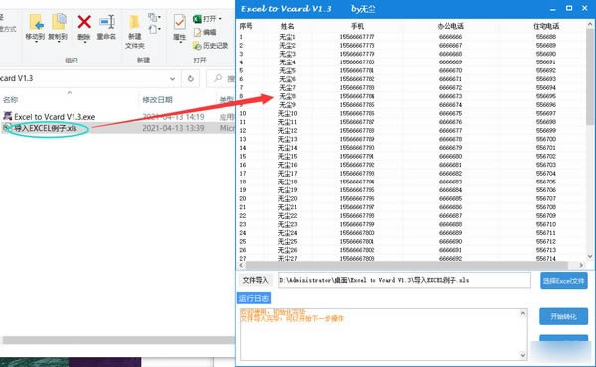
Task: Click the Explorer horizontal scrollbar at bottom
Action: 118,340
